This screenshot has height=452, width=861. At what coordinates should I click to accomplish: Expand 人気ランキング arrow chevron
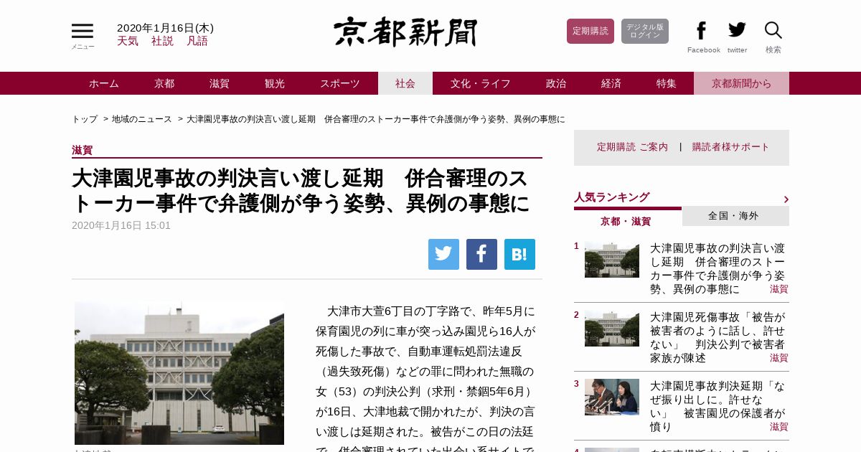point(786,199)
